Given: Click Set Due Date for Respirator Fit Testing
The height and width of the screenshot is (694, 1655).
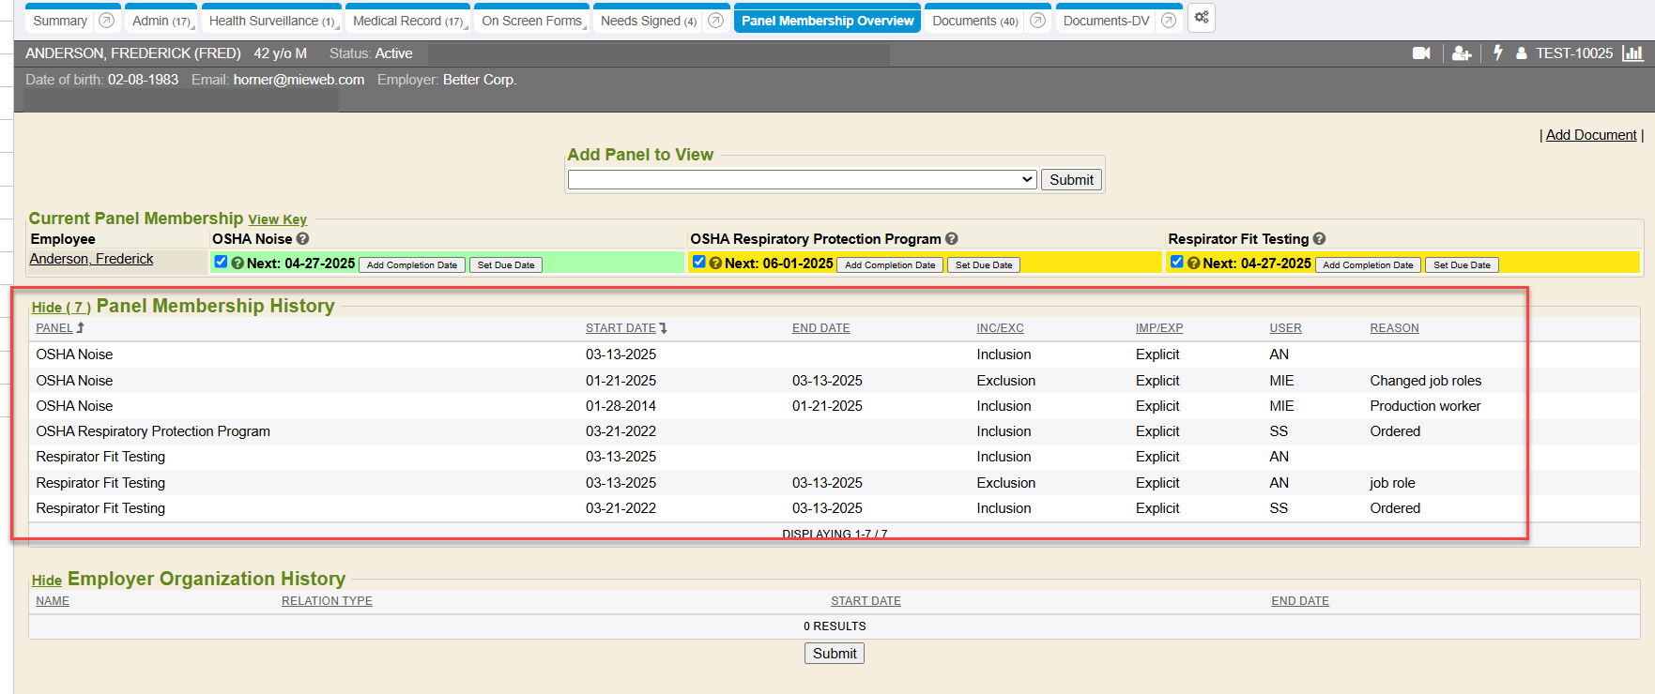Looking at the screenshot, I should (x=1461, y=265).
